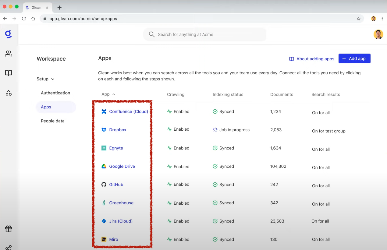
Task: Go back to the previous browser page
Action: pos(5,19)
